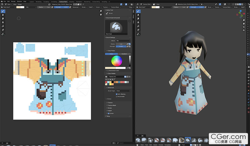Enable the Anti-Aliasing checkbox
250x146 pixels.
point(117,94)
